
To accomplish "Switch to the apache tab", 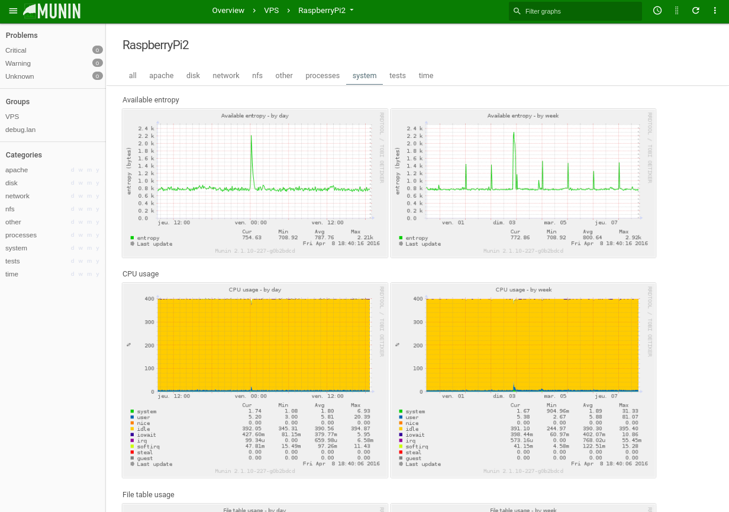I will tap(162, 76).
